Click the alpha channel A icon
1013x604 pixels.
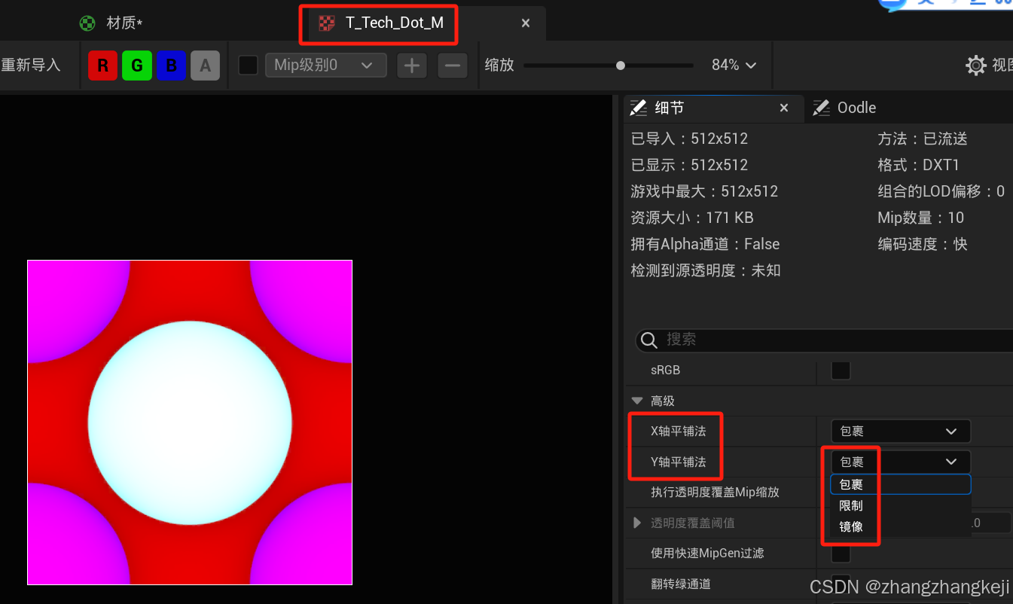point(205,66)
